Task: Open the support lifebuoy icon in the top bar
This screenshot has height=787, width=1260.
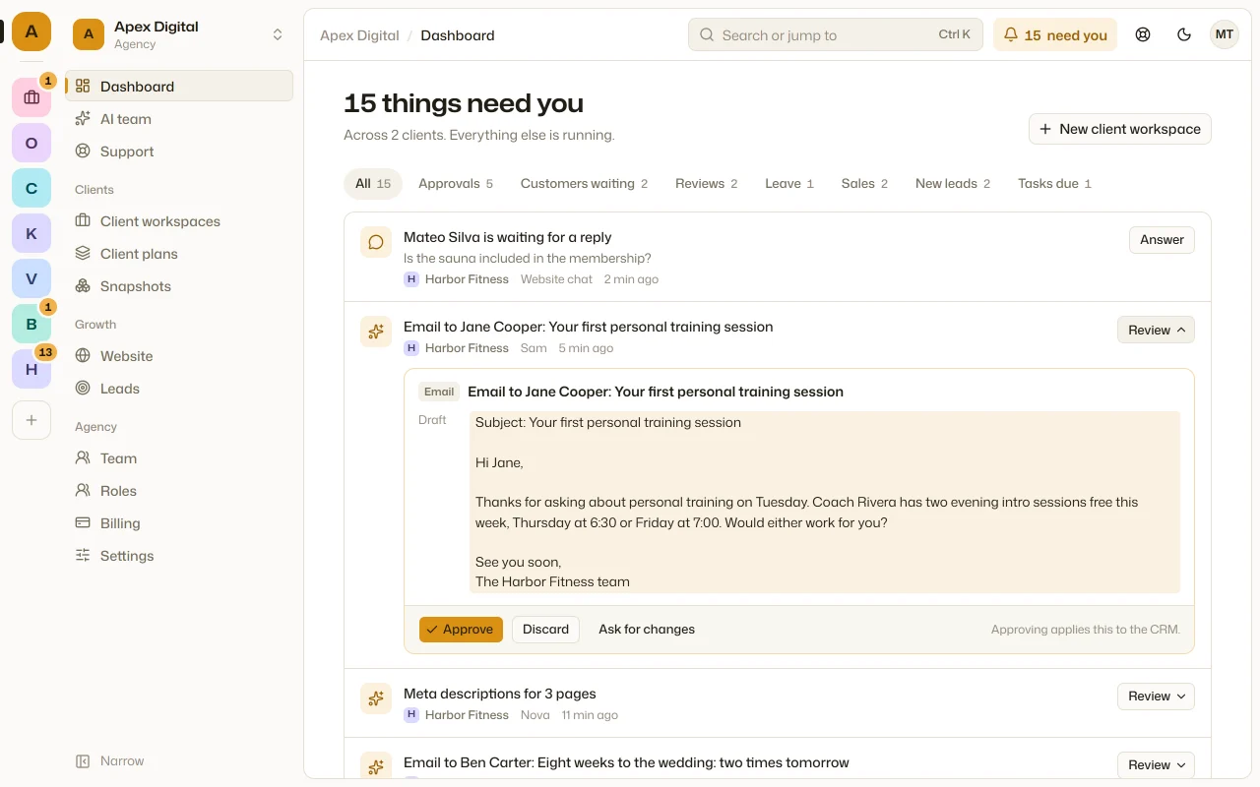Action: pyautogui.click(x=1143, y=34)
